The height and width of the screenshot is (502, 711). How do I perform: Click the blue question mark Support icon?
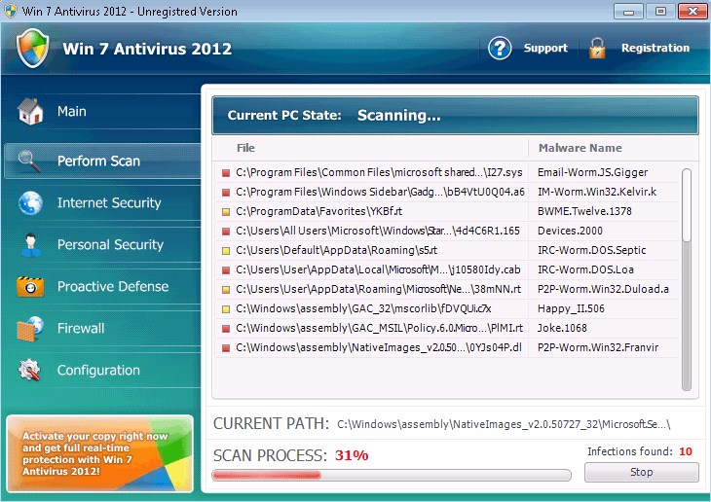[500, 49]
